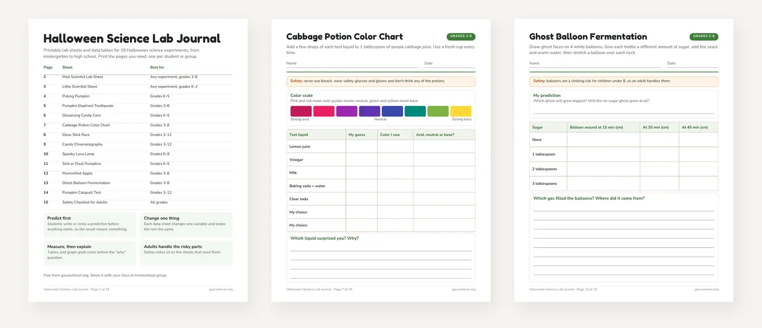Click the My guess cell for Lemon juice
The image size is (762, 328).
[x=361, y=146]
